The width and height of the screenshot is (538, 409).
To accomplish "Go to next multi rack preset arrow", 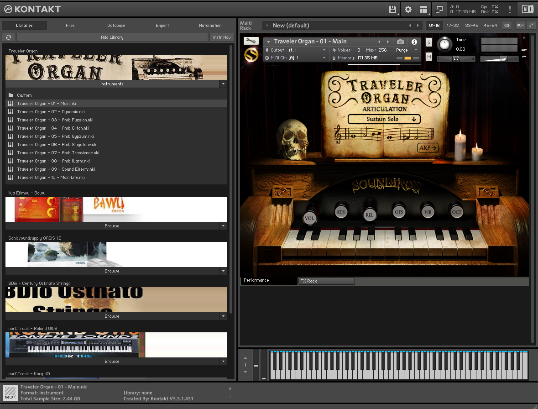I will coord(418,26).
